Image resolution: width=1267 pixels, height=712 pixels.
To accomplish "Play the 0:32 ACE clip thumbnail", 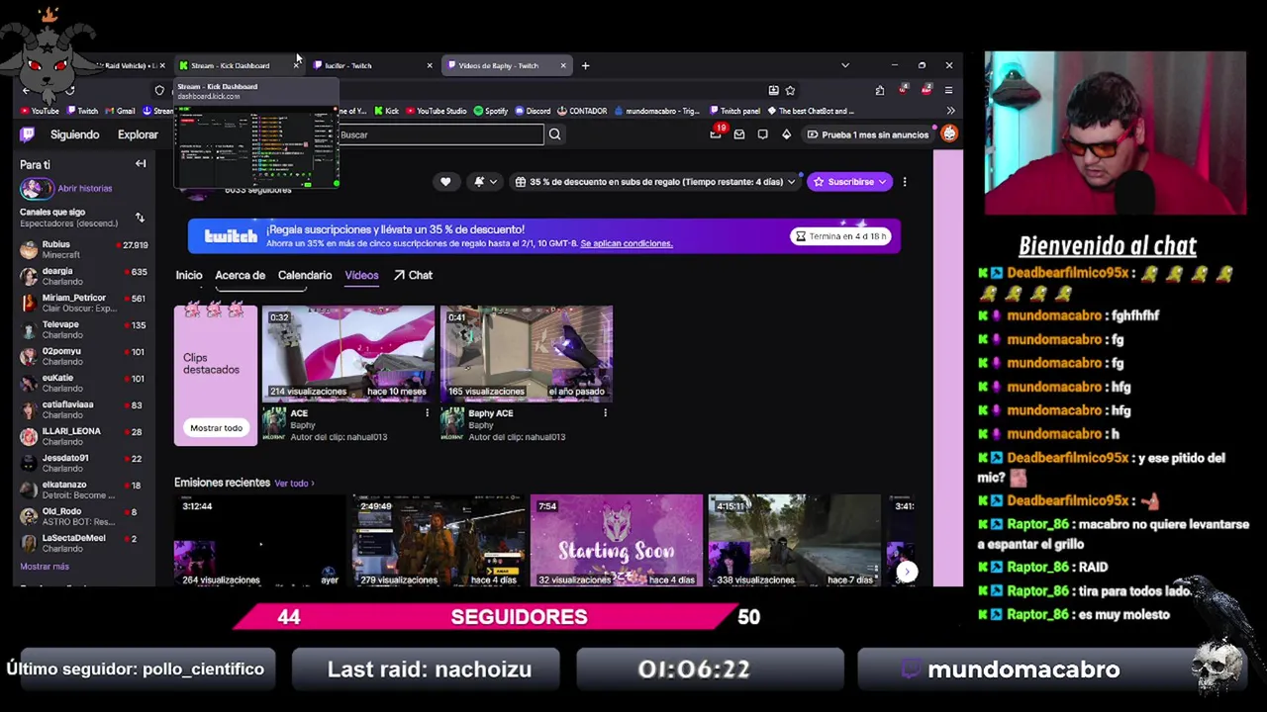I will pyautogui.click(x=348, y=354).
